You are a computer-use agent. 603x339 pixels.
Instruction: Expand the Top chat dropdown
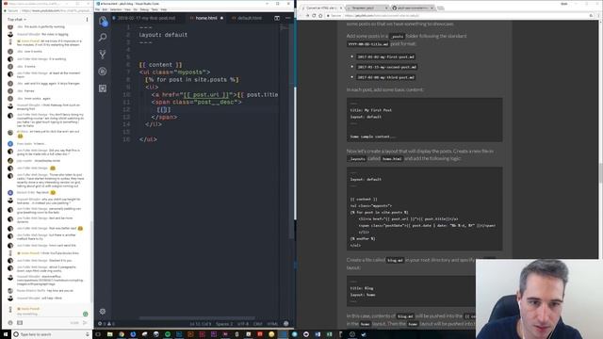tap(17, 19)
